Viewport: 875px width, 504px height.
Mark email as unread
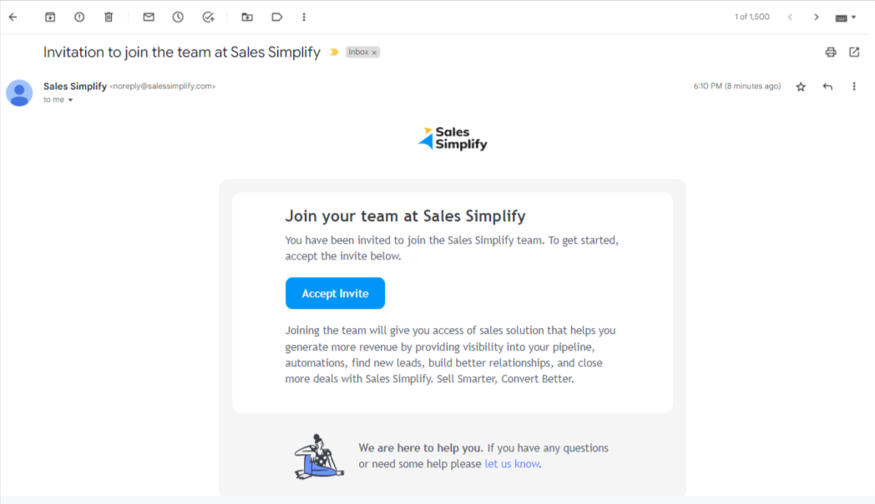[x=149, y=18]
